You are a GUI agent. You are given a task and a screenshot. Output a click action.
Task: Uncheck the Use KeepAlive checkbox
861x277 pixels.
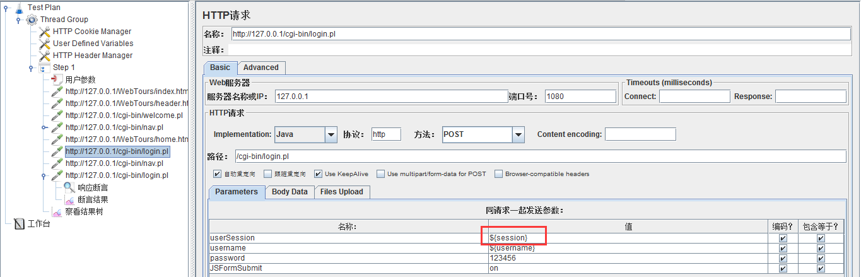pyautogui.click(x=318, y=174)
